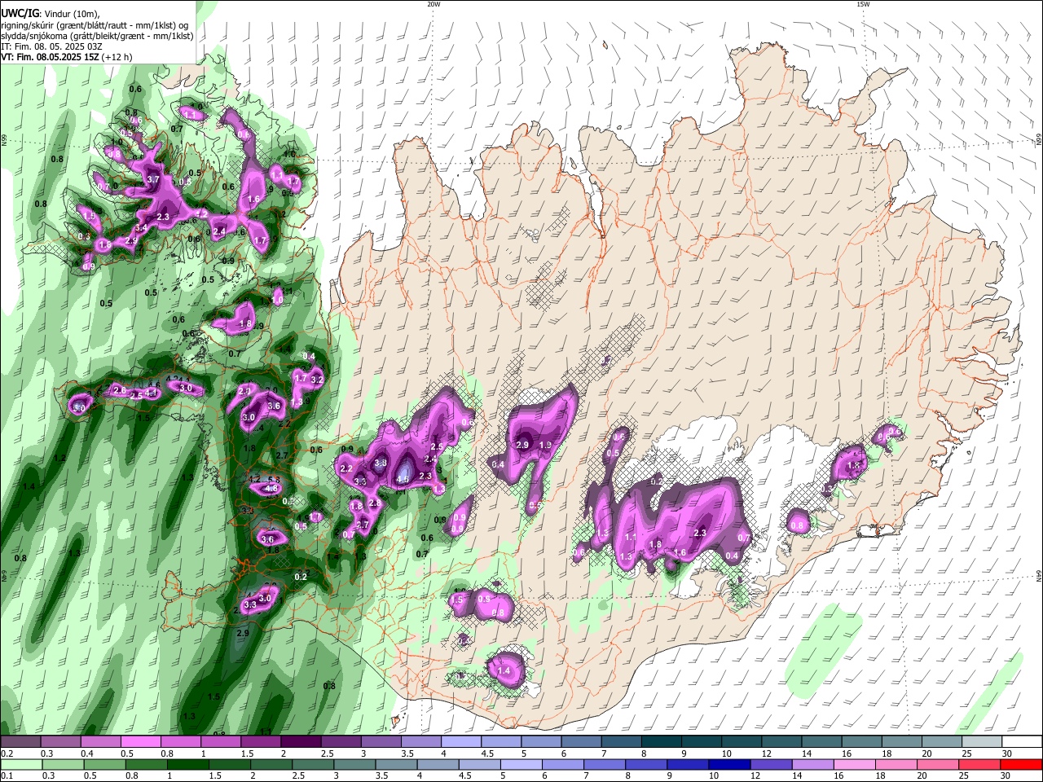The image size is (1043, 782).
Task: Click the 20W longitude label
Action: pyautogui.click(x=434, y=4)
